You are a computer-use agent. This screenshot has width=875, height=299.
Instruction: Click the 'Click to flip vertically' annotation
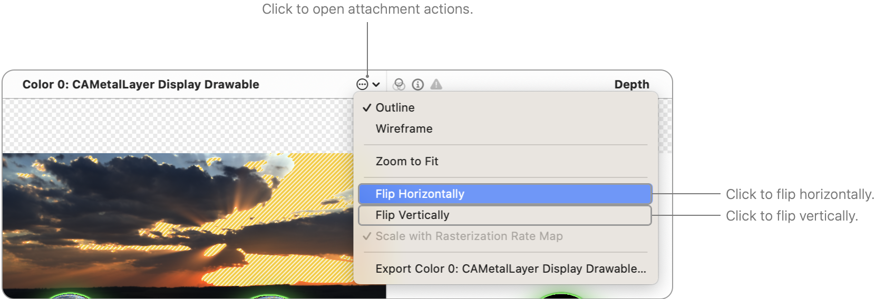791,216
